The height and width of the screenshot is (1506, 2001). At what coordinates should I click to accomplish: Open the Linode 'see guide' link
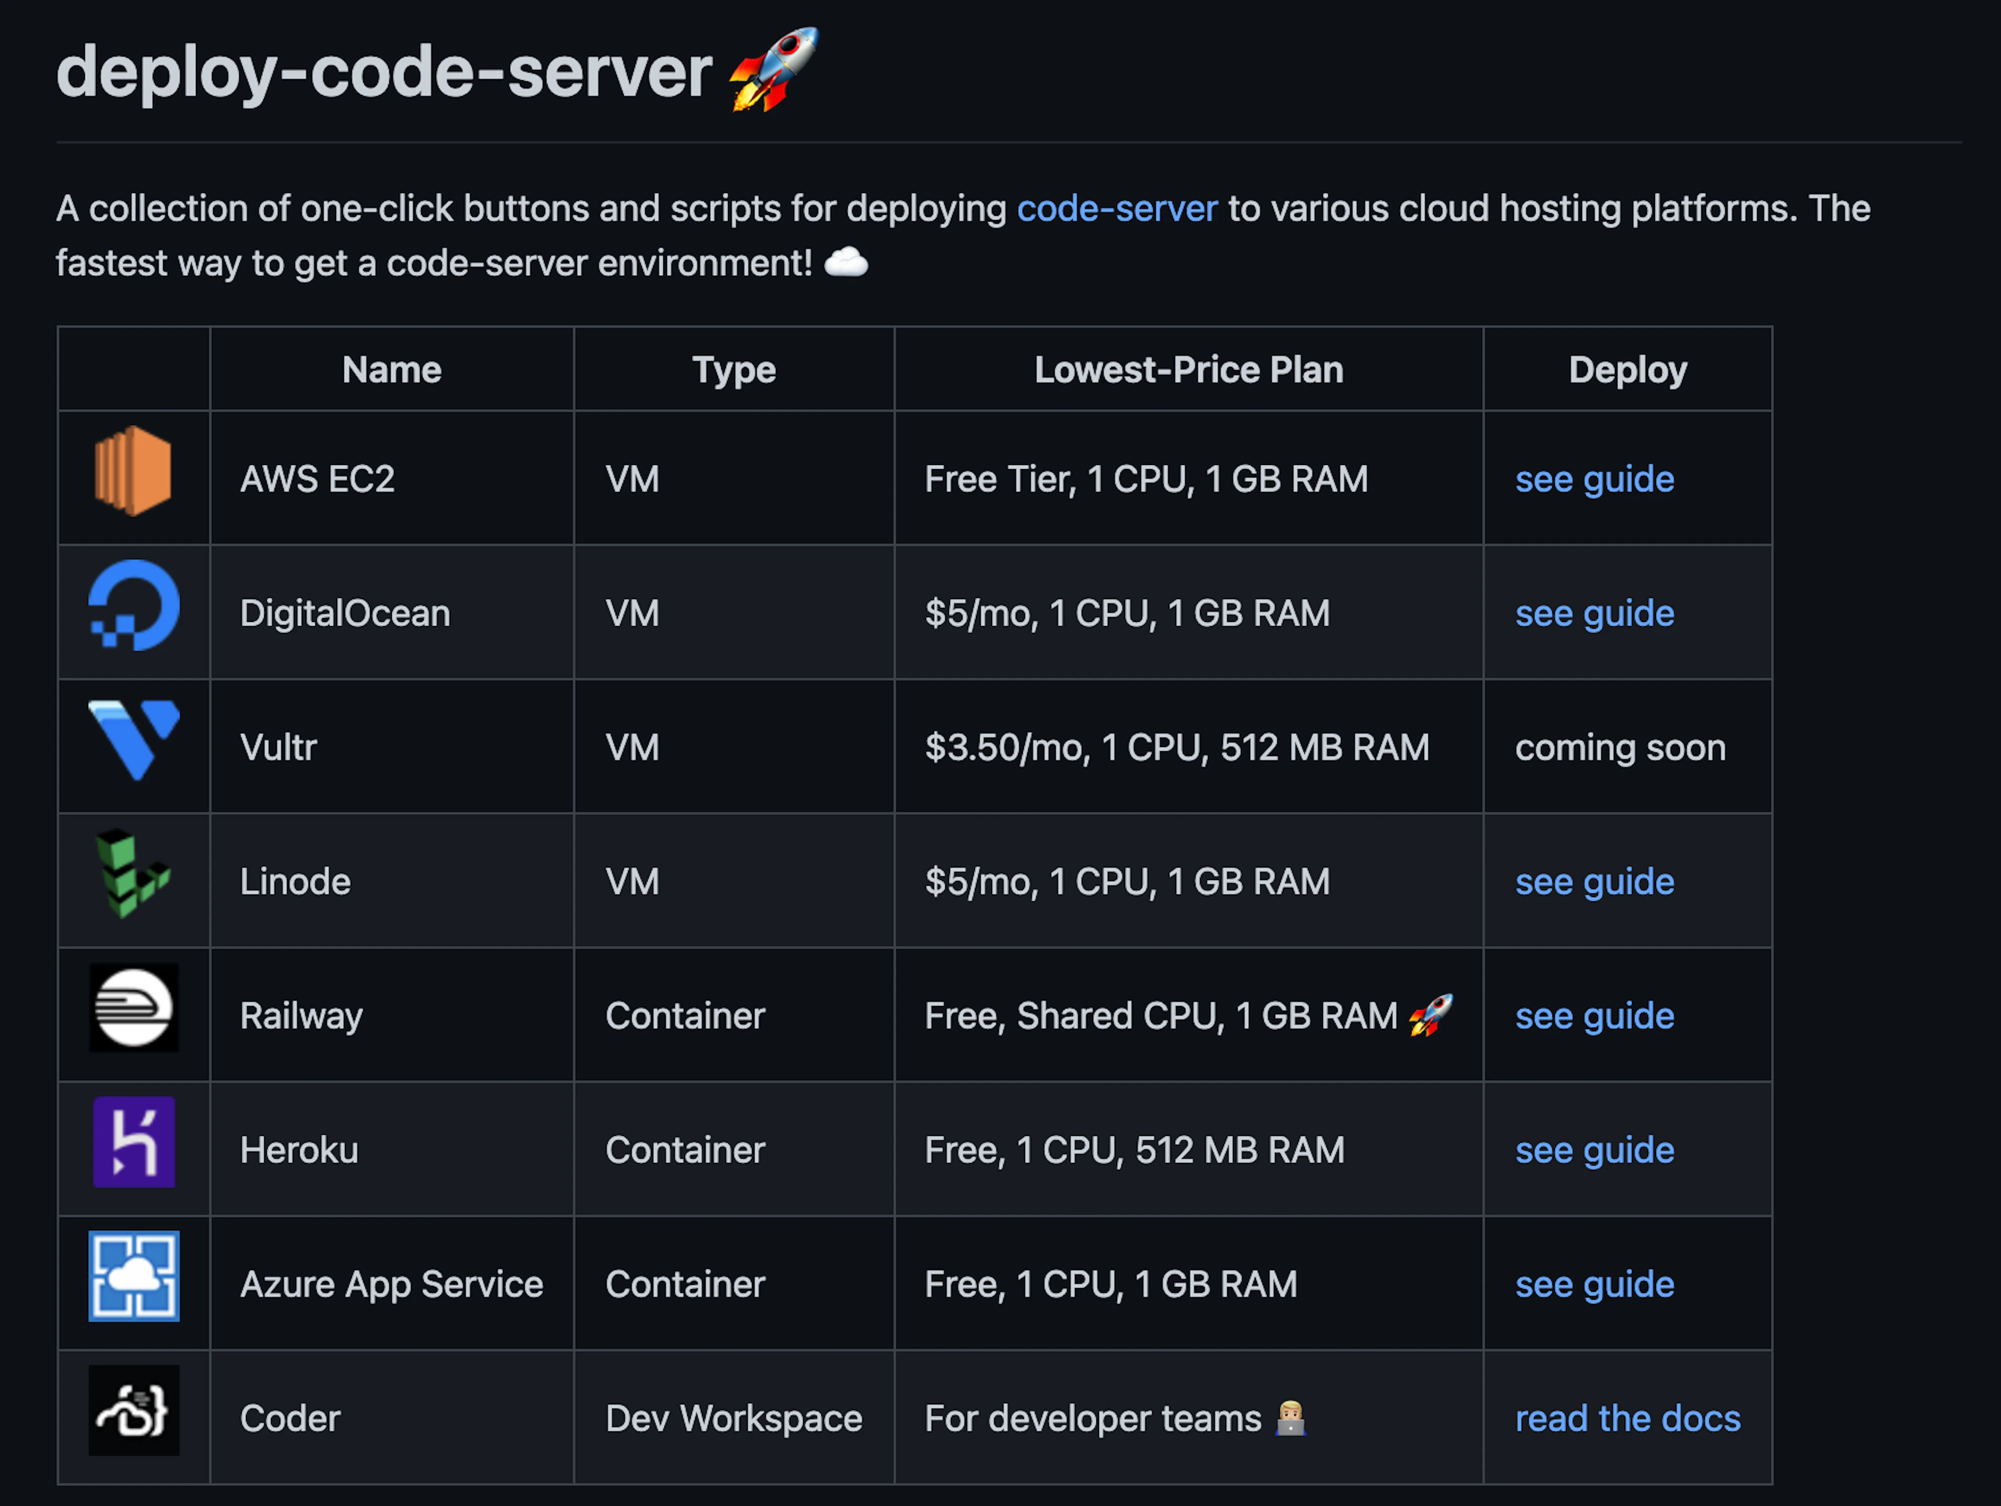pyautogui.click(x=1595, y=881)
